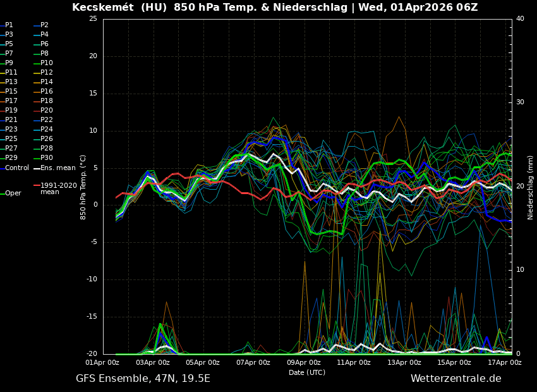The height and width of the screenshot is (392, 537).
Task: Click the 09Apr 00z date tick label
Action: click(304, 362)
